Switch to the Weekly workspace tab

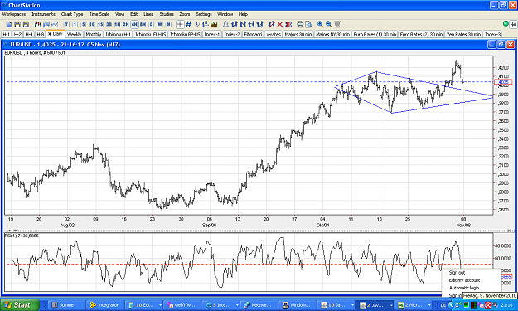(x=74, y=34)
